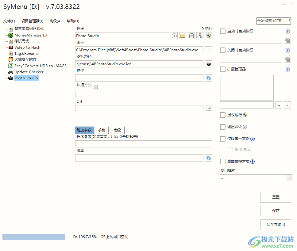The height and width of the screenshot is (251, 297).
Task: Click the Url input field
Action: [x=139, y=109]
